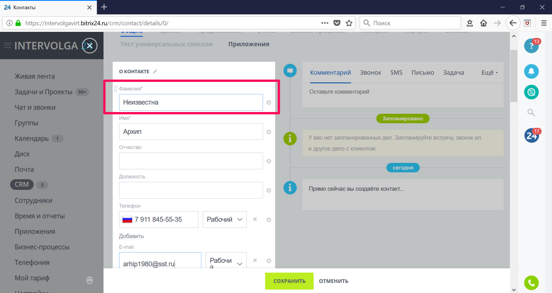This screenshot has width=552, height=293.
Task: Switch to SMS tab
Action: (x=396, y=73)
